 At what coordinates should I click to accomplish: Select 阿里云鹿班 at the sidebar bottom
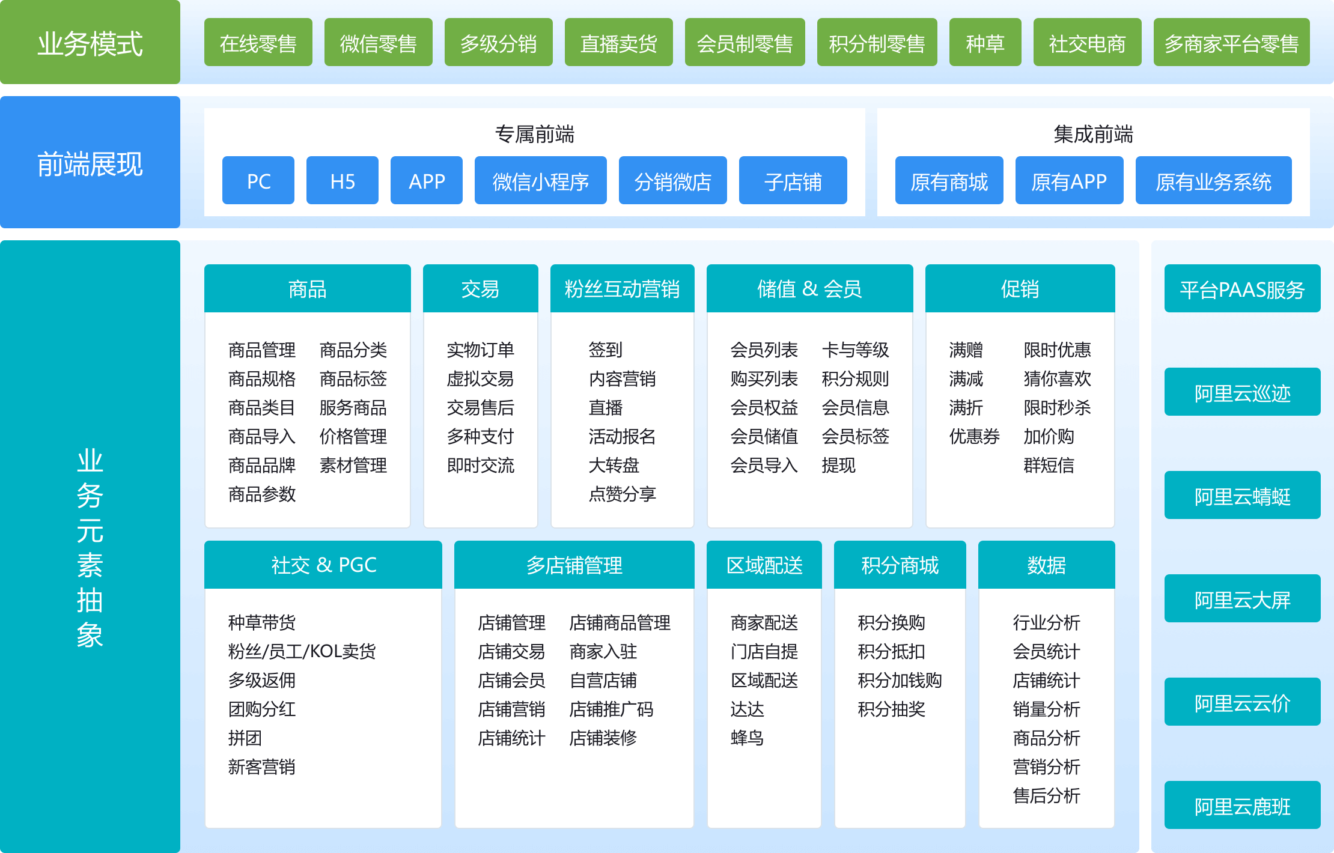point(1241,806)
